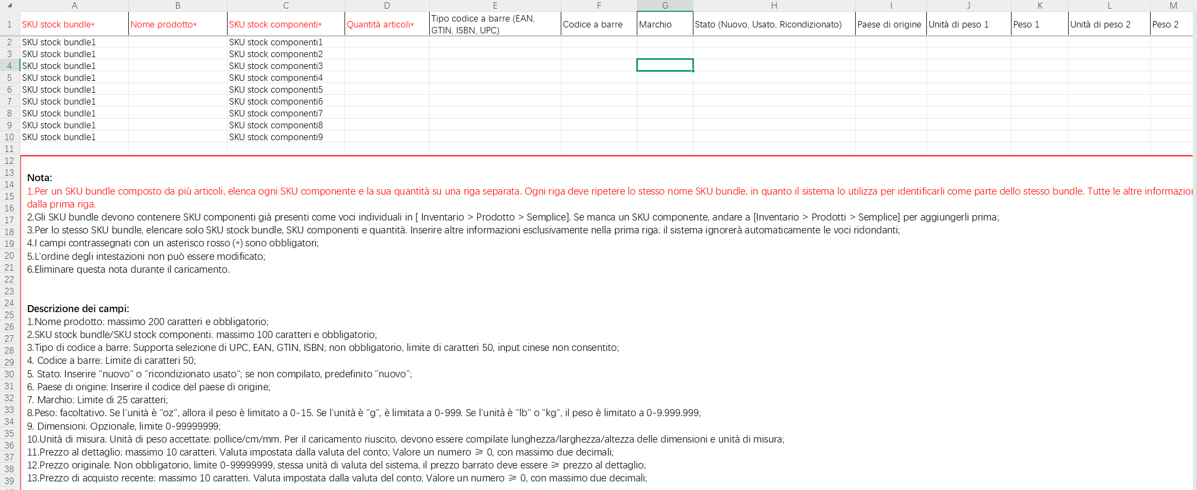Viewport: 1197px width, 490px height.
Task: Click the active green-outlined cell in Marchio column
Action: pyautogui.click(x=665, y=65)
